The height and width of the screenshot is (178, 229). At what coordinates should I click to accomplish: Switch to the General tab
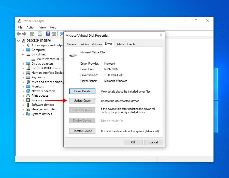tap(72, 44)
